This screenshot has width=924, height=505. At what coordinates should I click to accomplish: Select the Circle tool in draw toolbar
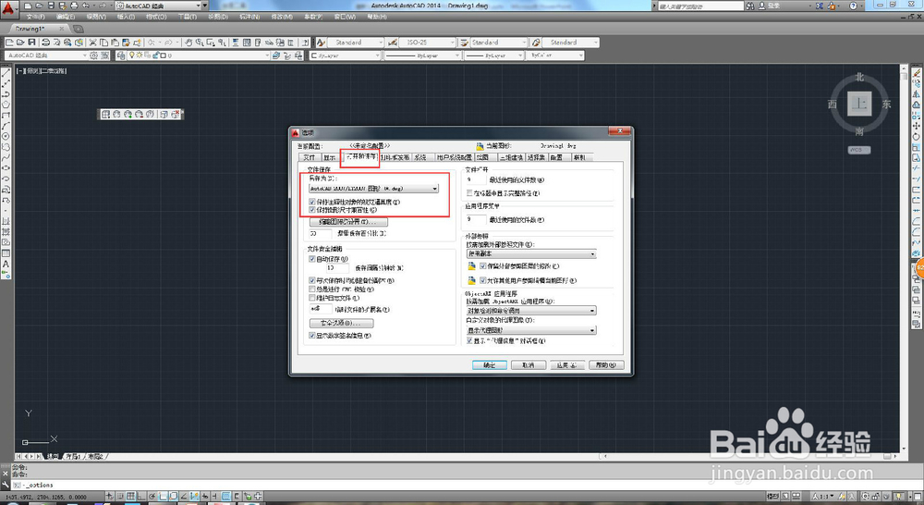tap(6, 136)
